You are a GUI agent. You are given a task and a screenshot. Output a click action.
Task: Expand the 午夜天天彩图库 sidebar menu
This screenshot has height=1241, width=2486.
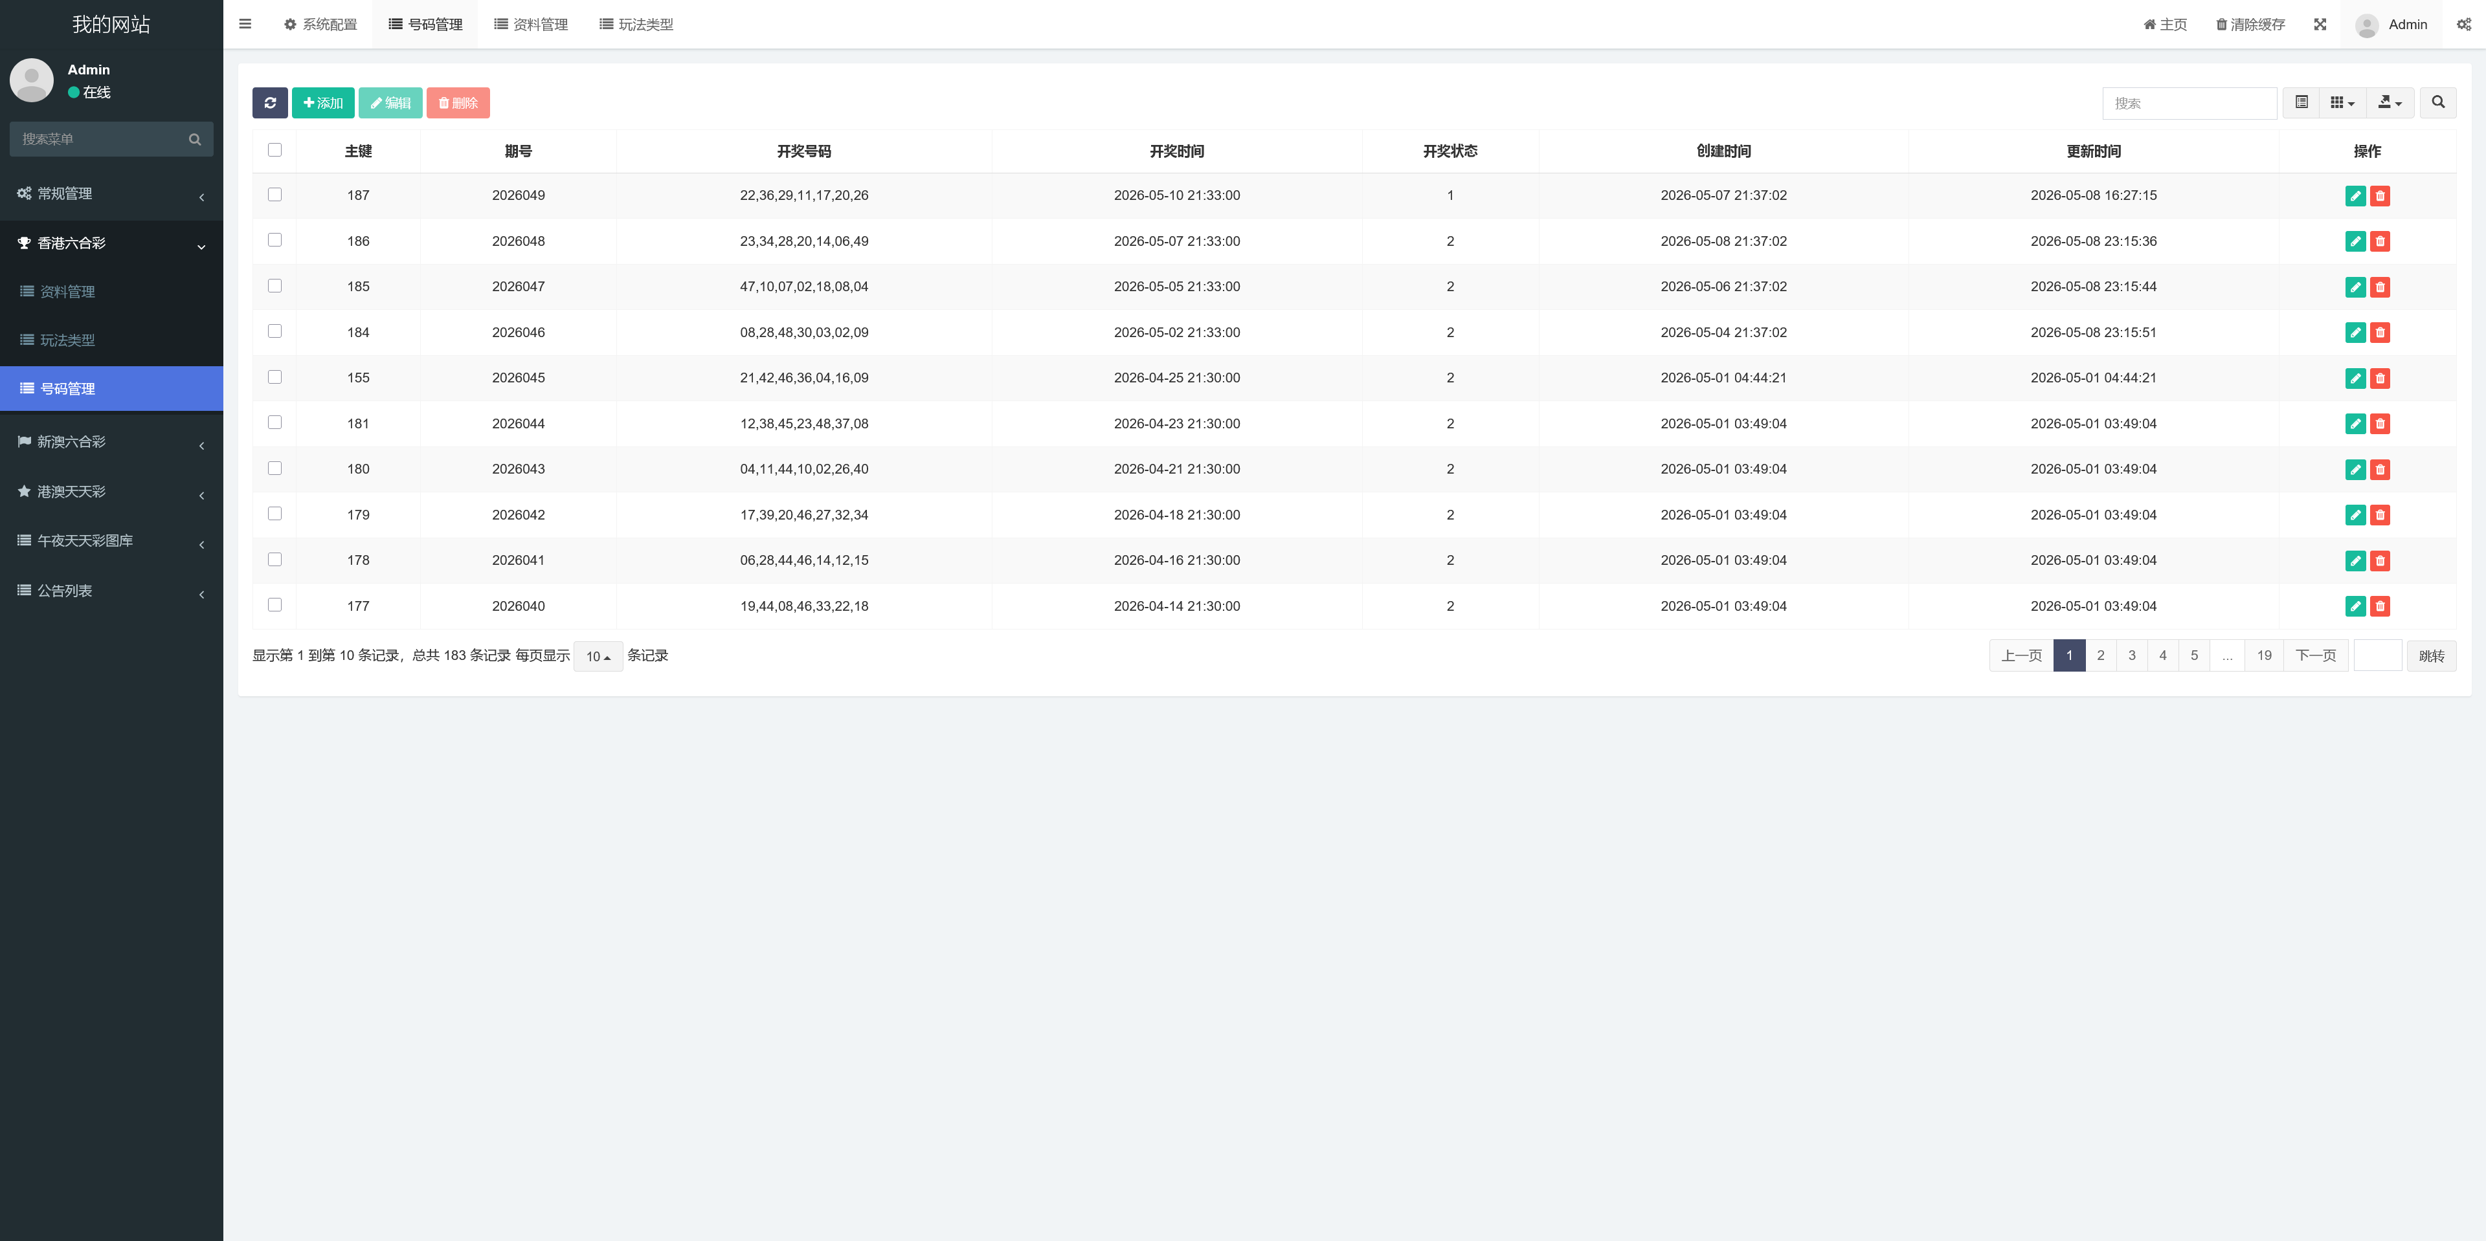coord(111,541)
